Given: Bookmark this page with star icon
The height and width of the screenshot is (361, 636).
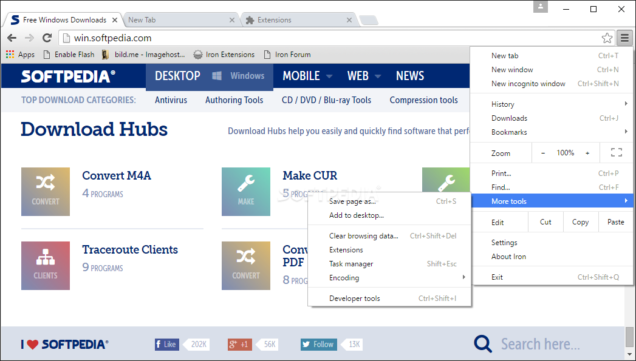Looking at the screenshot, I should point(607,38).
